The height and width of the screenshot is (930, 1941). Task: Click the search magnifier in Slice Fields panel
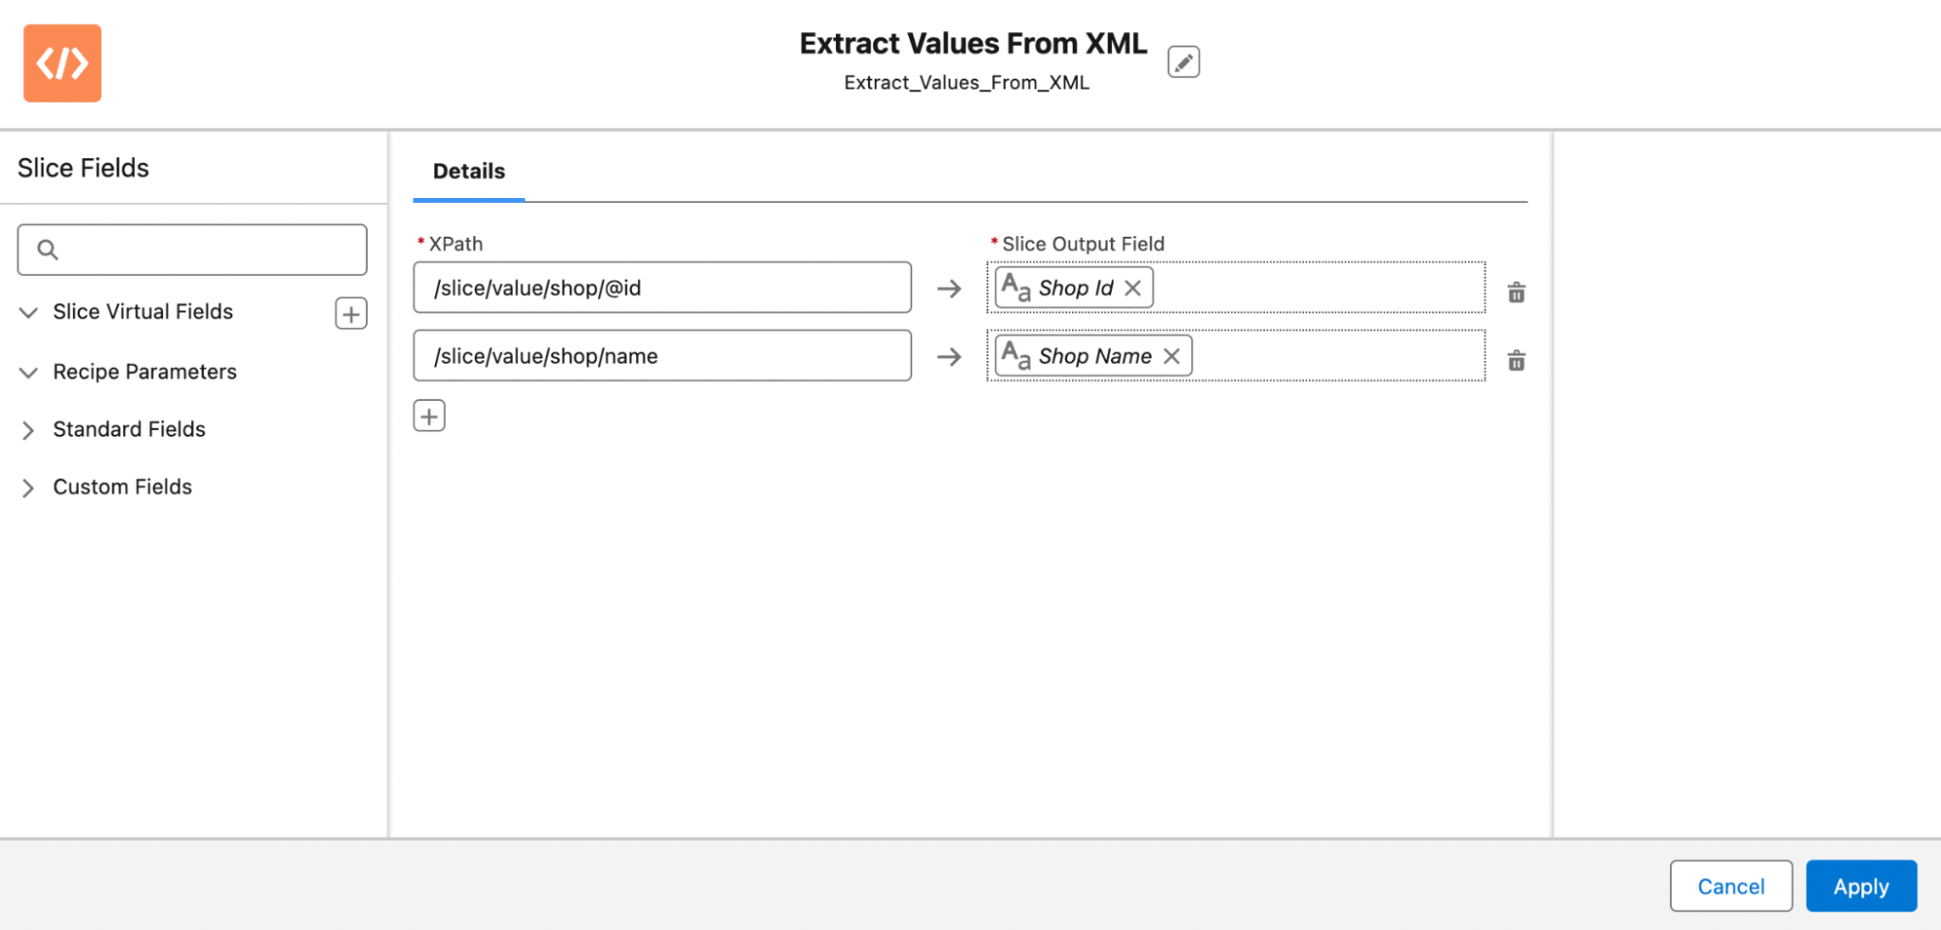tap(47, 249)
